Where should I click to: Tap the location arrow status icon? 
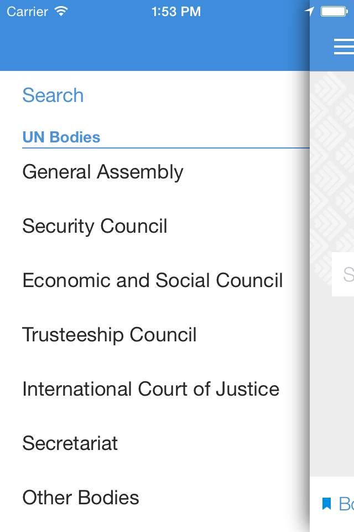click(309, 12)
